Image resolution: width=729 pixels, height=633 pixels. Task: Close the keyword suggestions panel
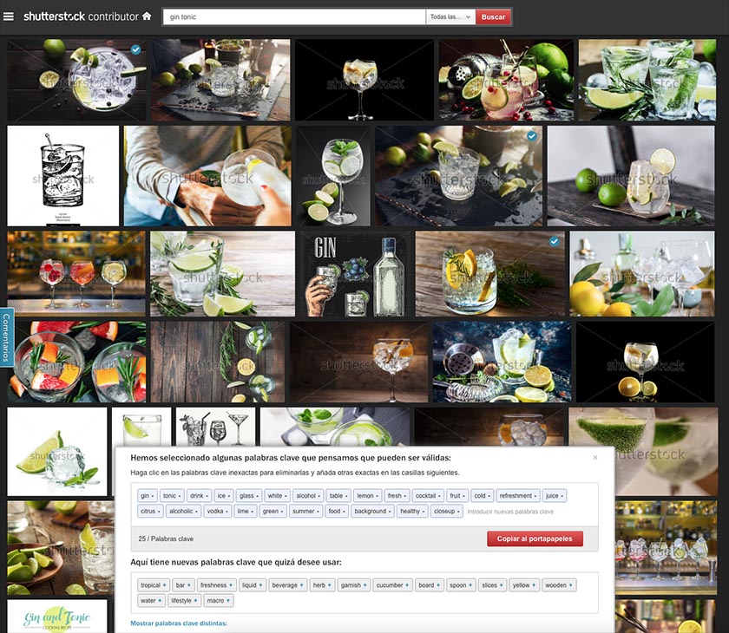point(594,457)
